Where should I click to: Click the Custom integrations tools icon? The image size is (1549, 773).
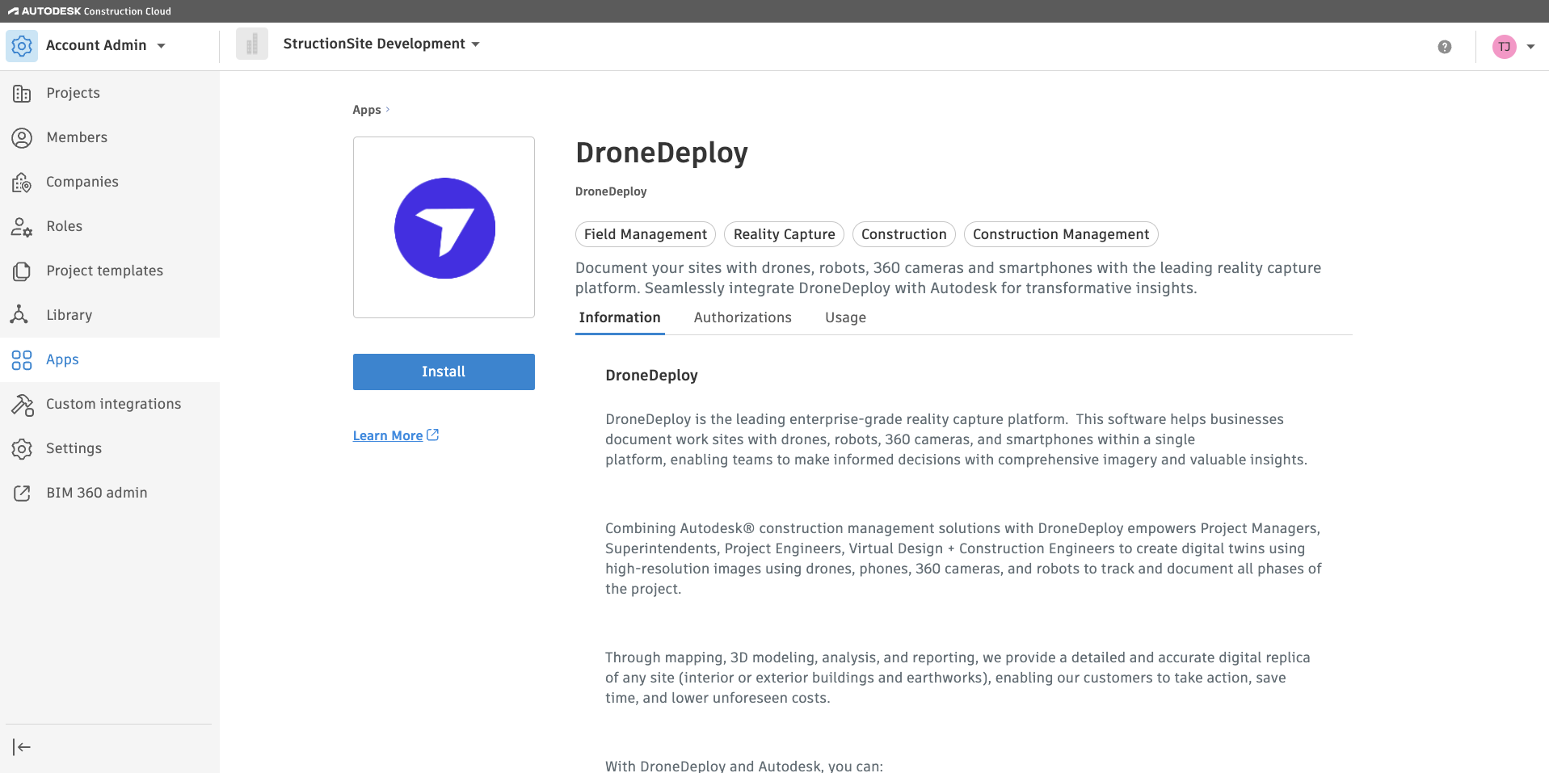(22, 405)
